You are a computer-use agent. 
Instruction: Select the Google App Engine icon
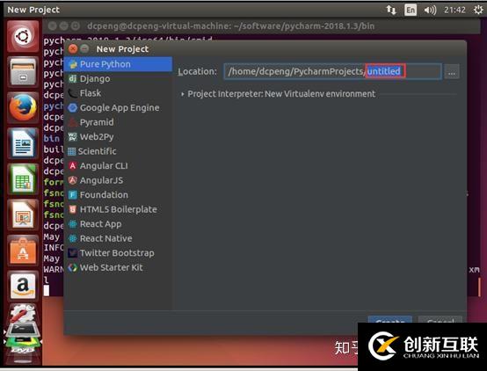(72, 107)
